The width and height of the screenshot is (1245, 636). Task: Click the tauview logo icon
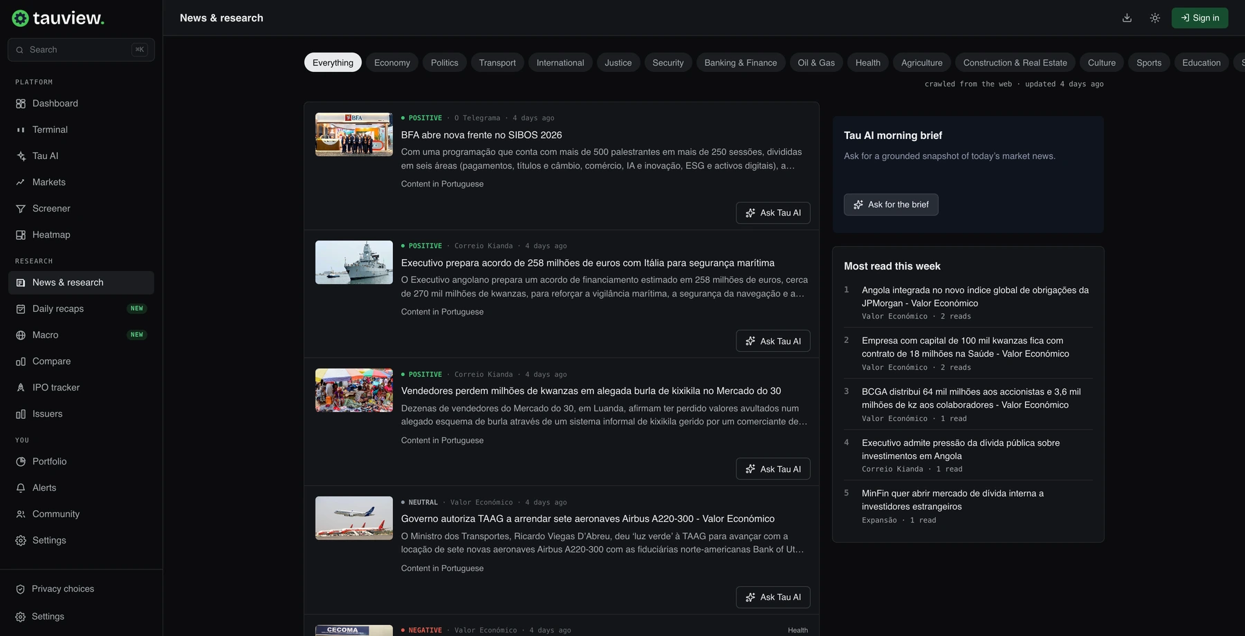coord(20,19)
